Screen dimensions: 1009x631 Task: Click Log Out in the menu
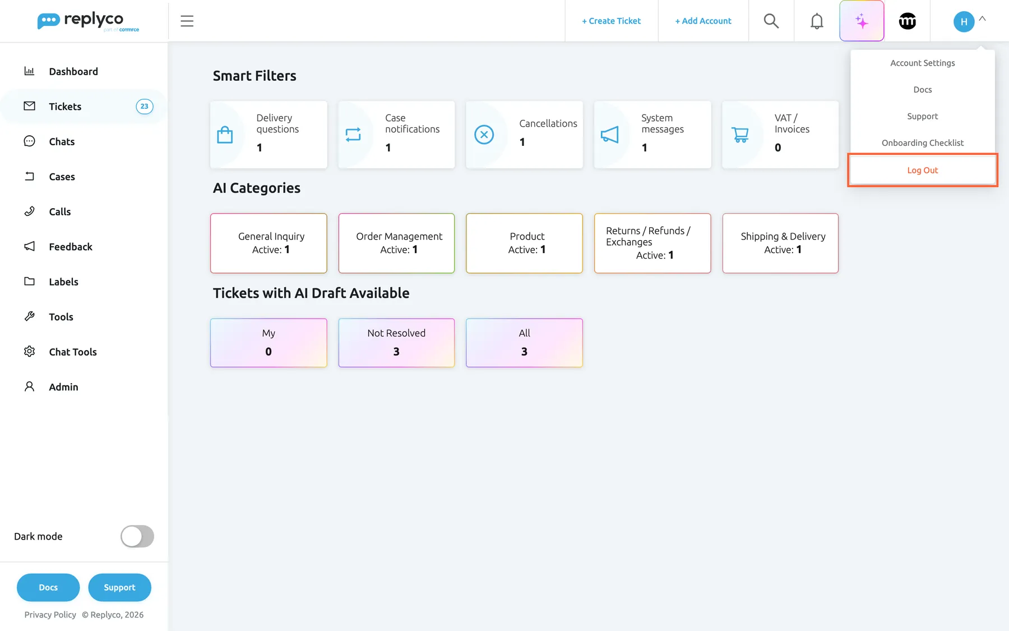pos(923,170)
